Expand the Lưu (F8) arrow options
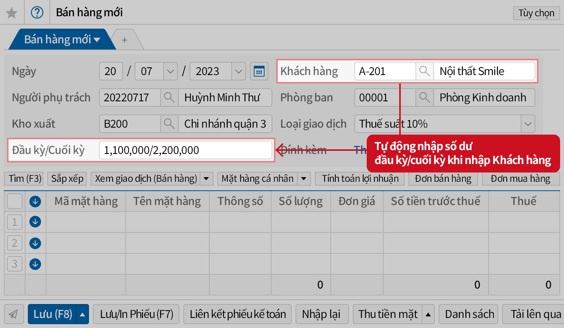The image size is (564, 328). pyautogui.click(x=82, y=314)
